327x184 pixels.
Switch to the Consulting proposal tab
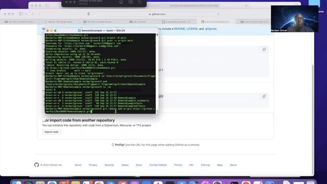coord(177,21)
